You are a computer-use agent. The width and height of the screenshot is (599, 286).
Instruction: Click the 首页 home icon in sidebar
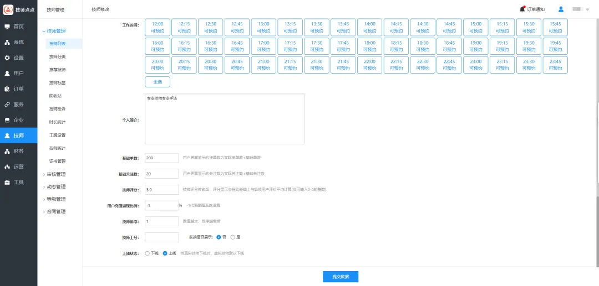7,27
